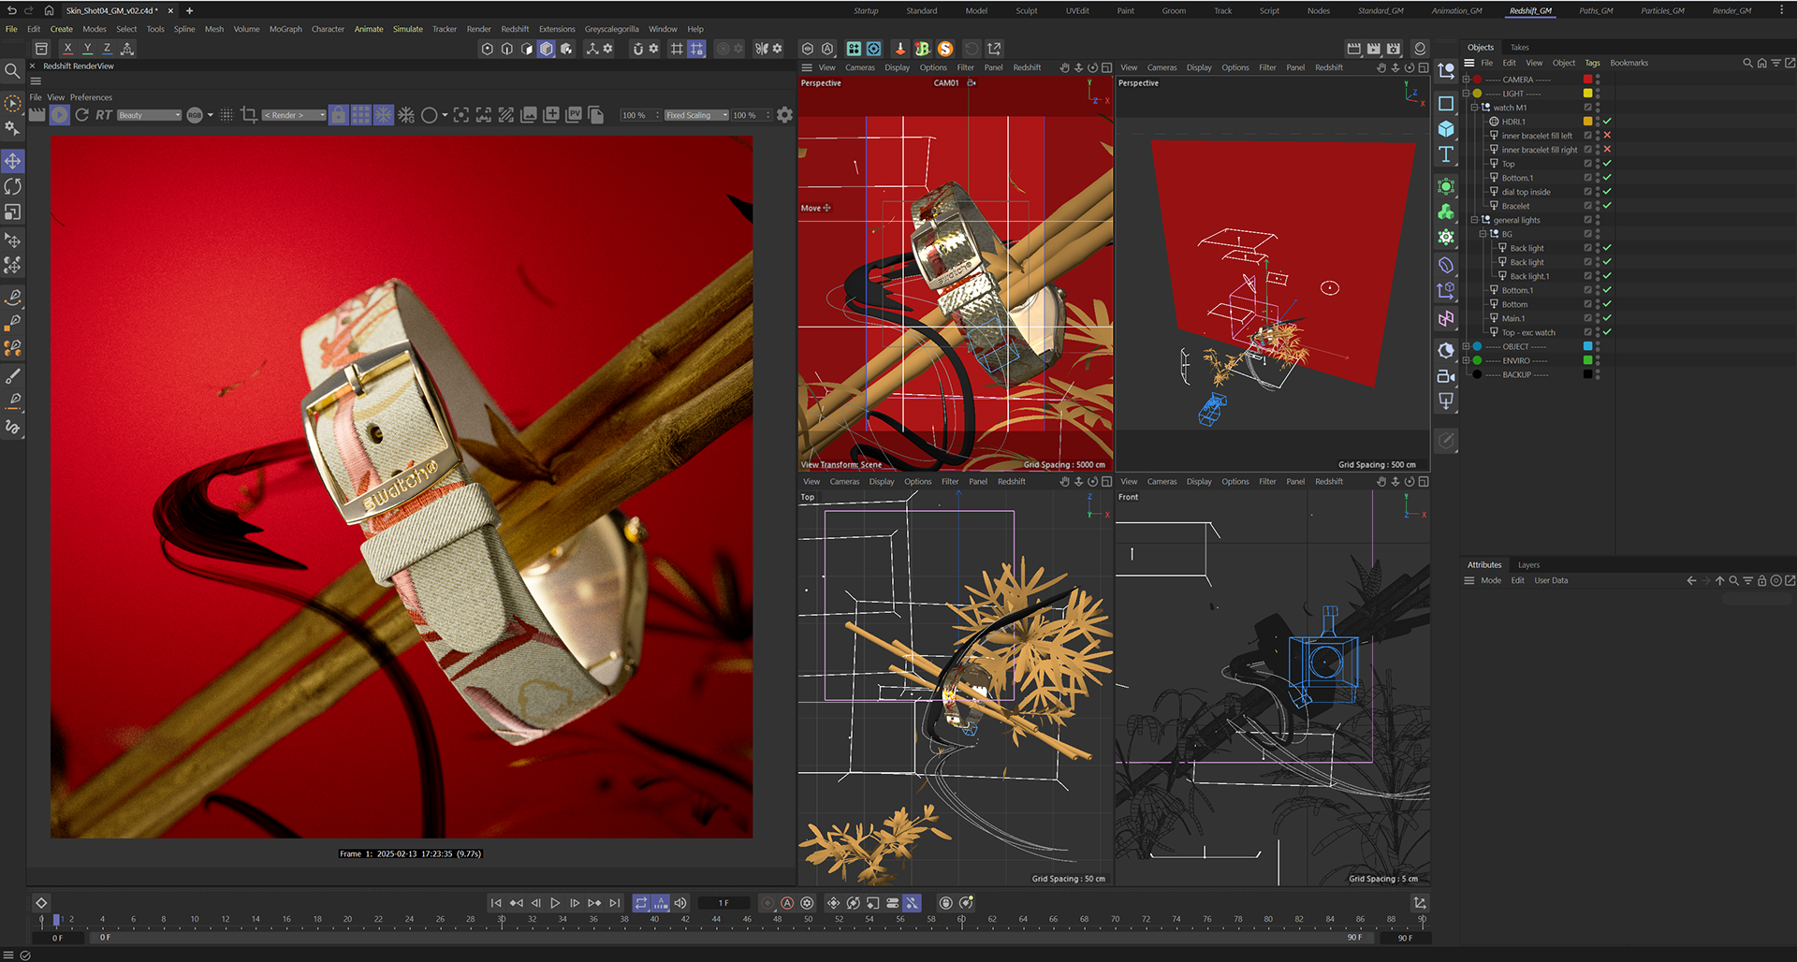The height and width of the screenshot is (962, 1797).
Task: Open Tags menu in object manager
Action: click(x=1592, y=63)
